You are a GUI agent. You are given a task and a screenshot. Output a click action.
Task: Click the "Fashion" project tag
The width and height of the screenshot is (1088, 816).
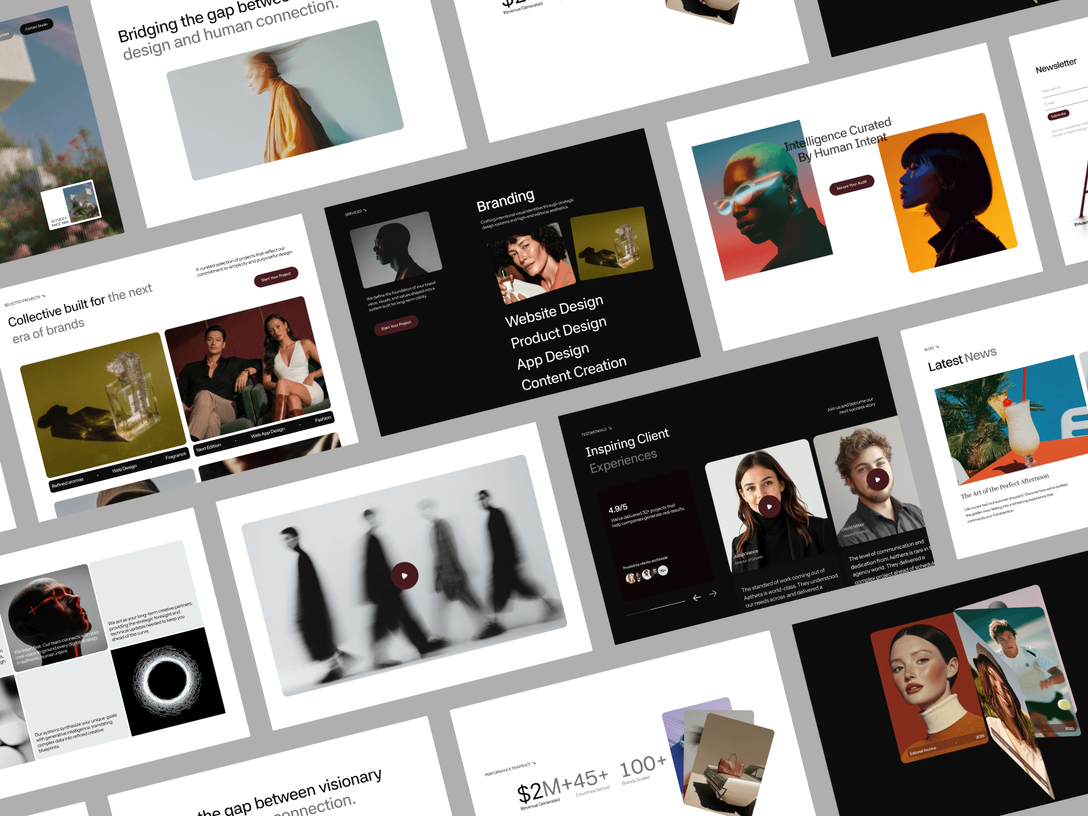pos(323,419)
